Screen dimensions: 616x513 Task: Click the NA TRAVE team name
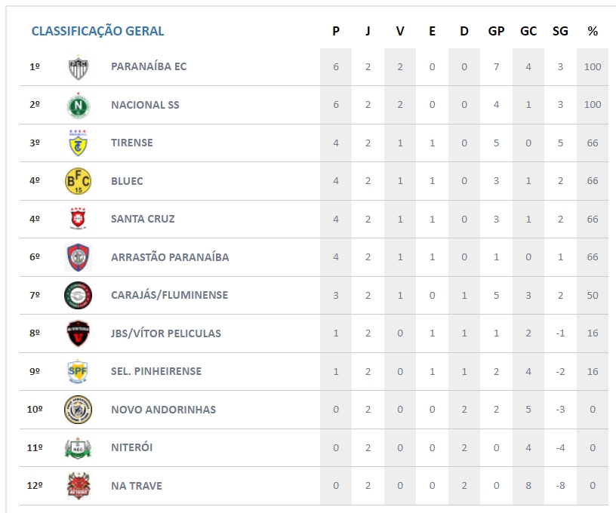[x=137, y=486]
